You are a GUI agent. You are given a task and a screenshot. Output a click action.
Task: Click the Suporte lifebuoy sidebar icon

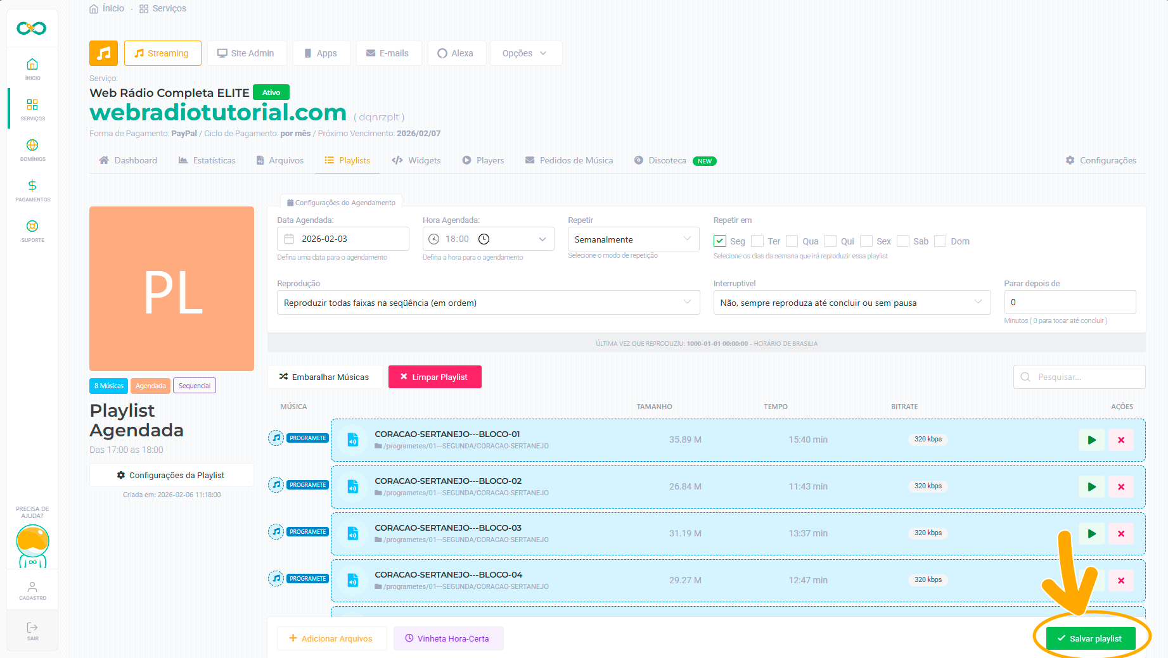pyautogui.click(x=32, y=227)
